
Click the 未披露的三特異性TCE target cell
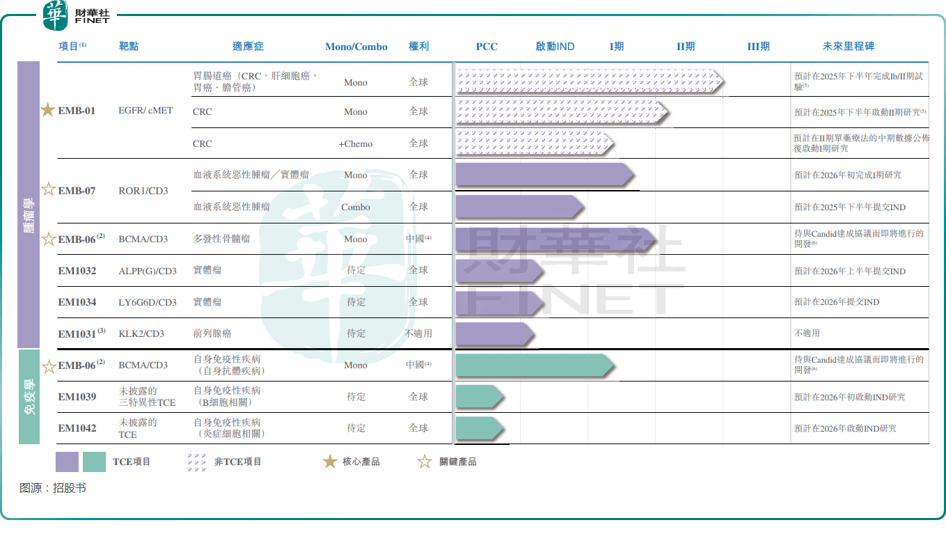click(147, 397)
